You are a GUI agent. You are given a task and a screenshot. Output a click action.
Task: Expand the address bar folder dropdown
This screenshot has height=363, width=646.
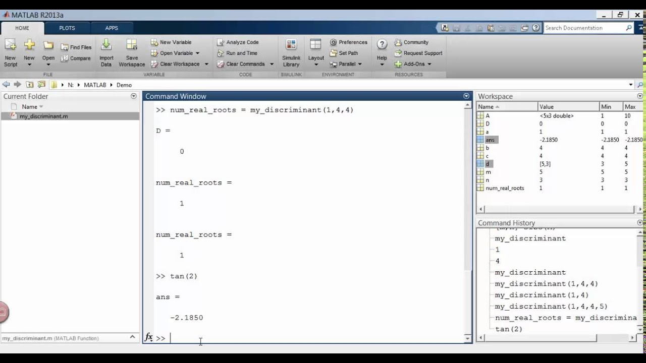631,85
